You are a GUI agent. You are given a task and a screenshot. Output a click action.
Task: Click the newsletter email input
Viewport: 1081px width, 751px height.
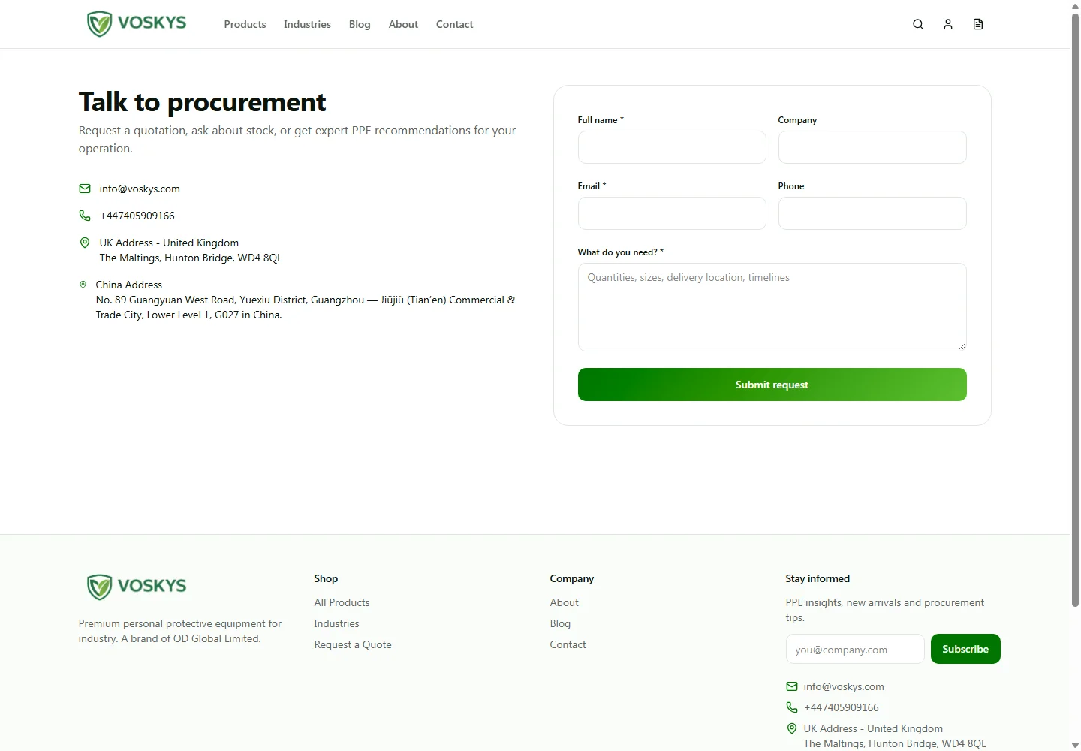point(855,649)
